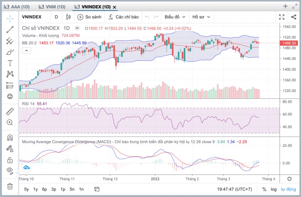Image resolution: width=301 pixels, height=197 pixels.
Task: Open chart settings gear icon
Action: [x=289, y=179]
